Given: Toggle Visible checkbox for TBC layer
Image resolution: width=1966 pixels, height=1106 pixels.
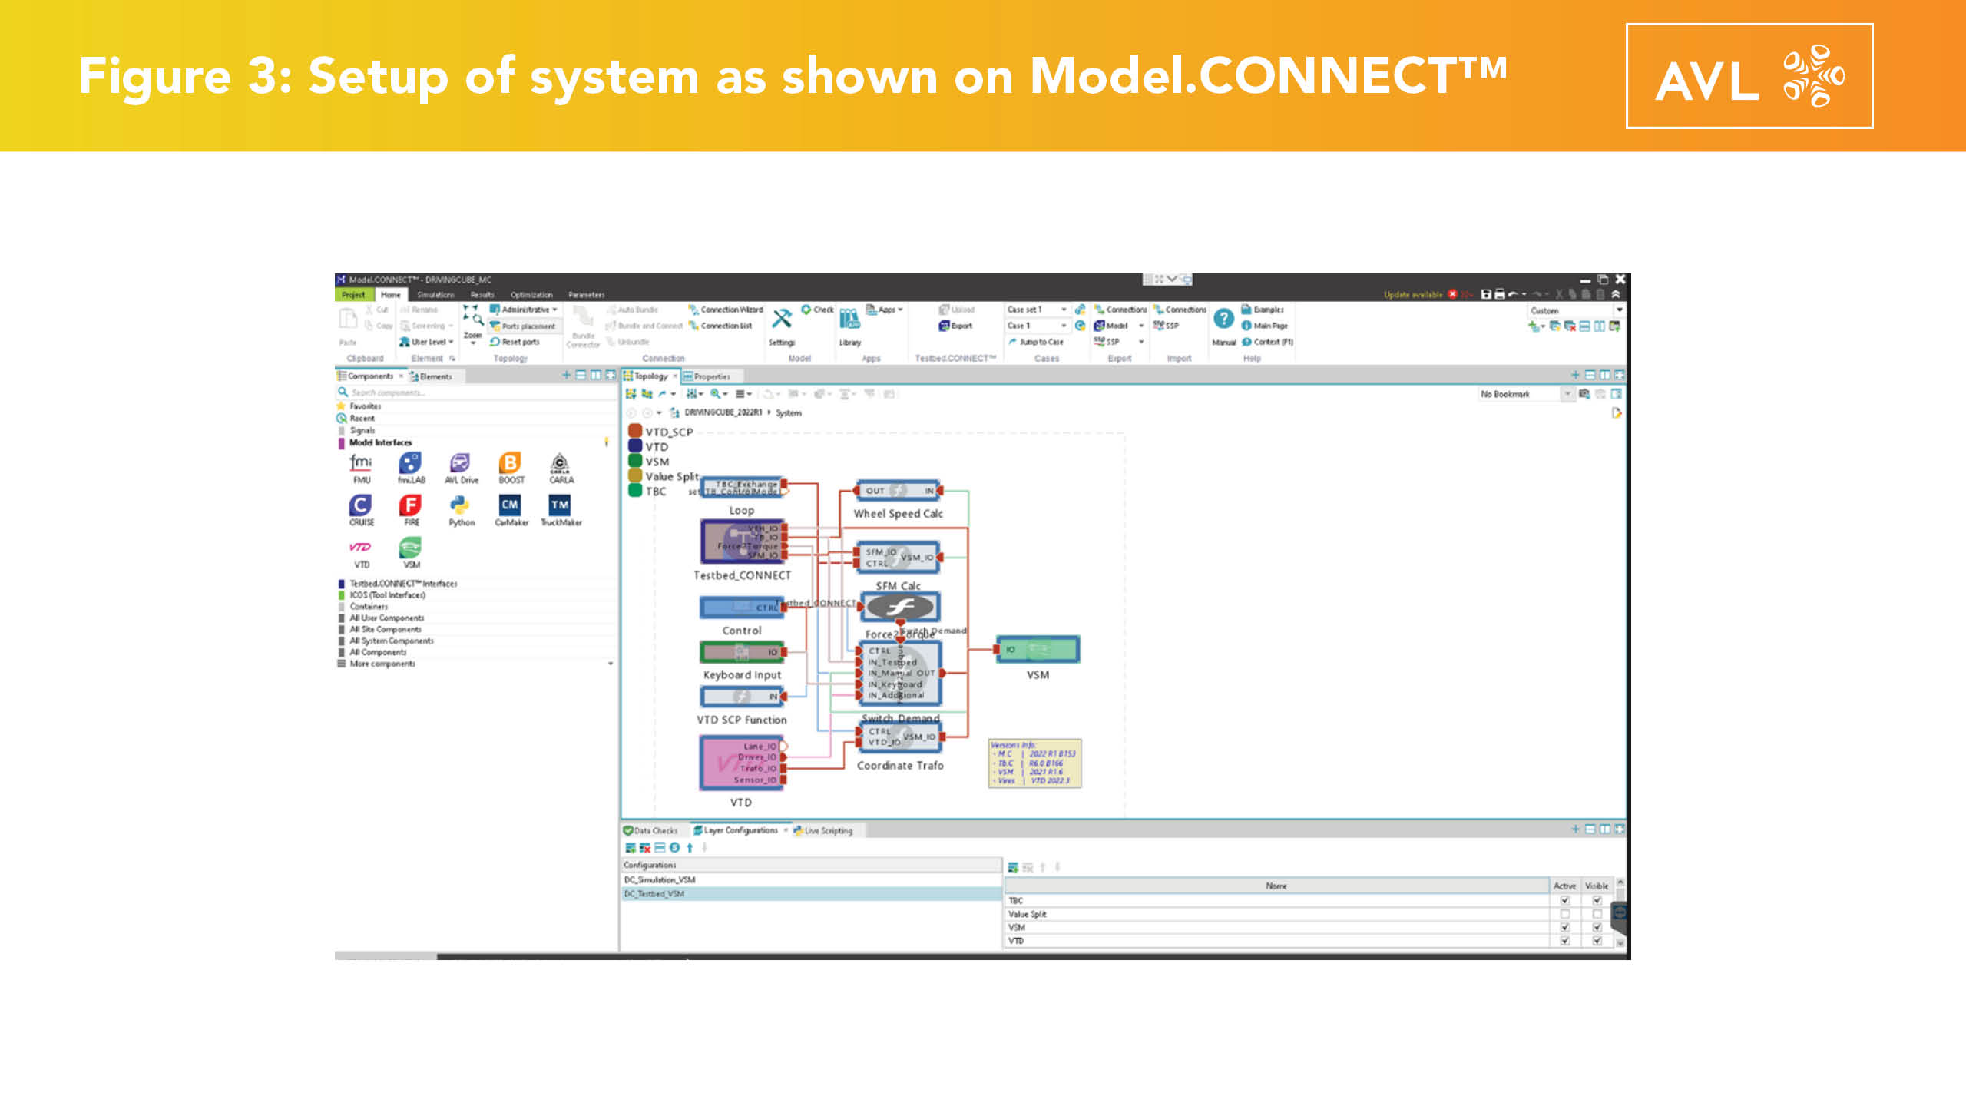Looking at the screenshot, I should [x=1597, y=900].
